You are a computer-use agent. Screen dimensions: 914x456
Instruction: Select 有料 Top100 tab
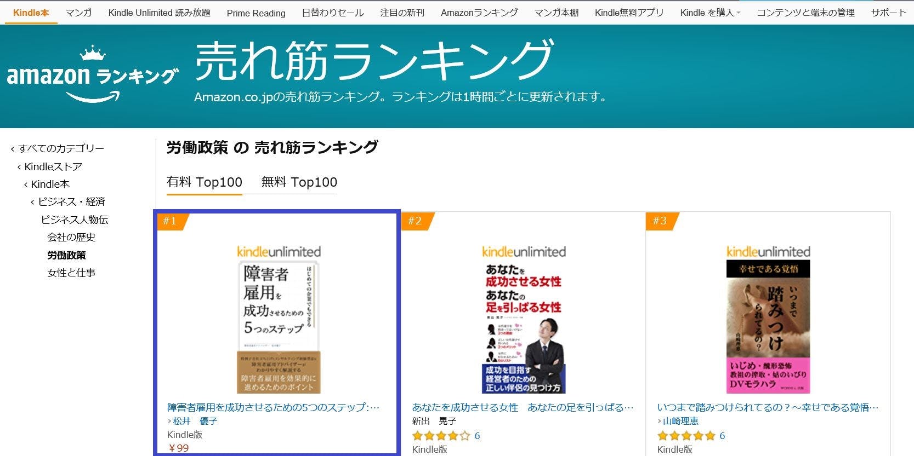(205, 182)
